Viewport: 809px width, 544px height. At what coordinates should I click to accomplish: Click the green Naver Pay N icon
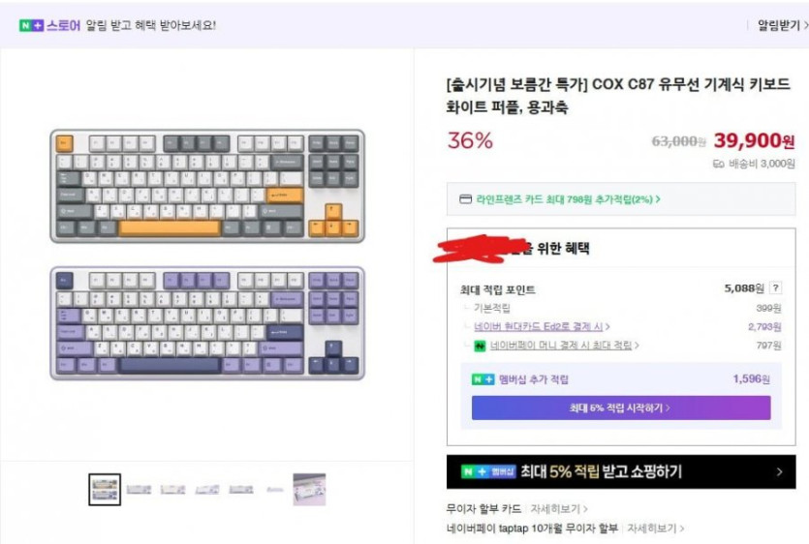point(480,345)
